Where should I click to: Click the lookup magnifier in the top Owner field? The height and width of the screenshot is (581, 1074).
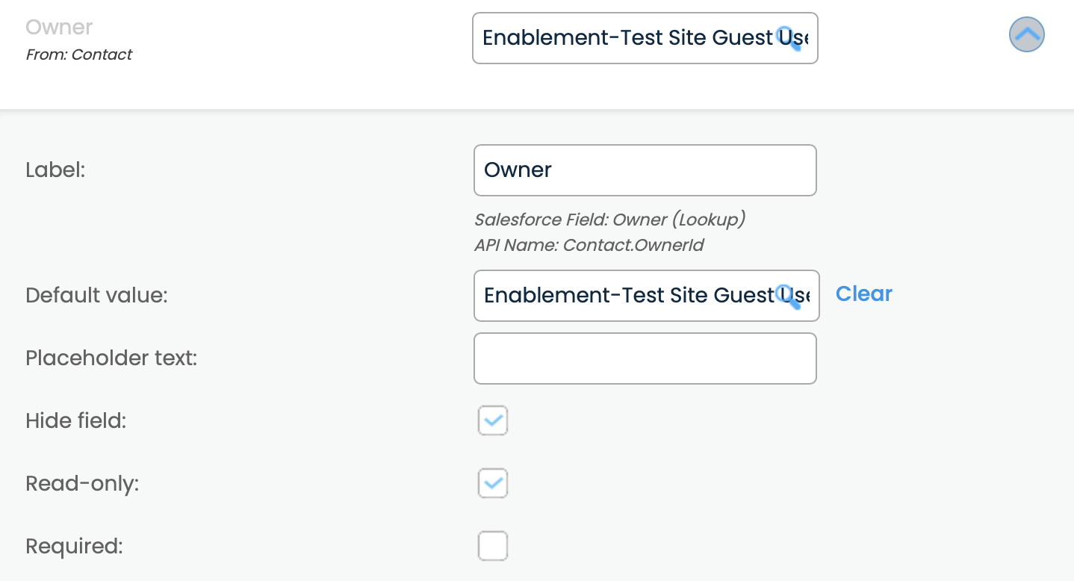(x=788, y=37)
